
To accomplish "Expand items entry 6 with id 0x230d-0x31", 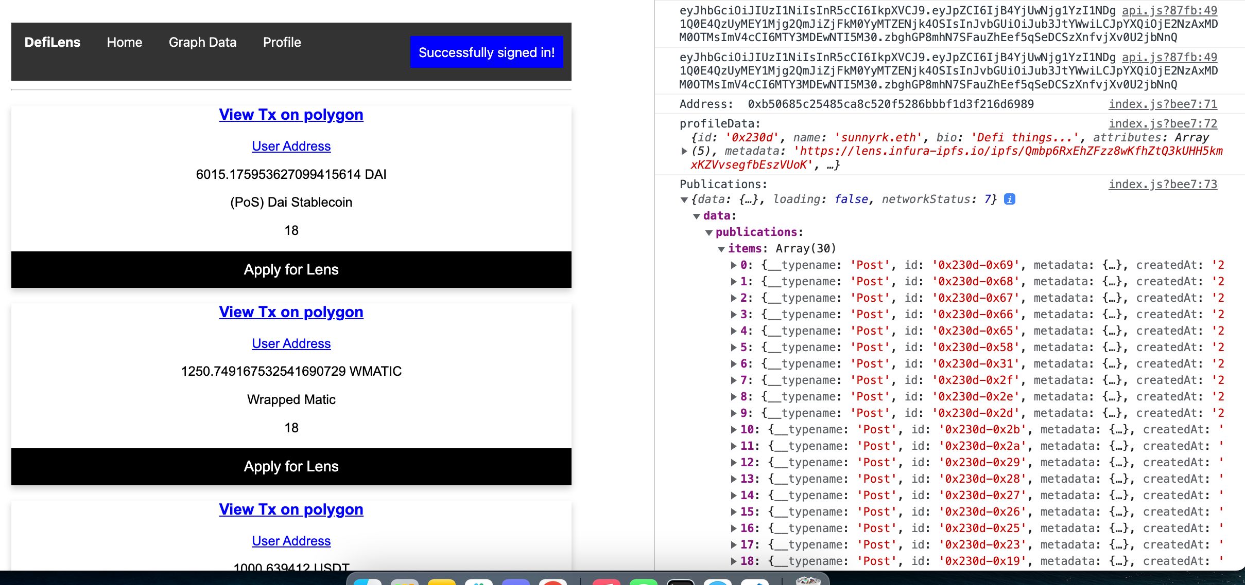I will [x=734, y=364].
